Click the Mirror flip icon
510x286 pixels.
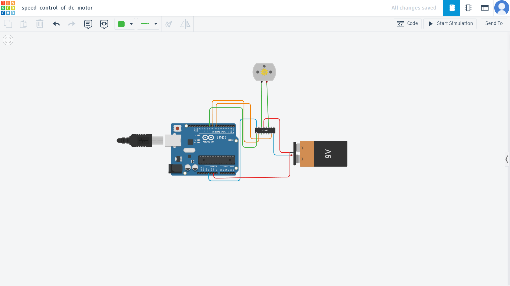(x=185, y=24)
